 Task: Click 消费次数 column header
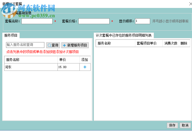(x=171, y=43)
